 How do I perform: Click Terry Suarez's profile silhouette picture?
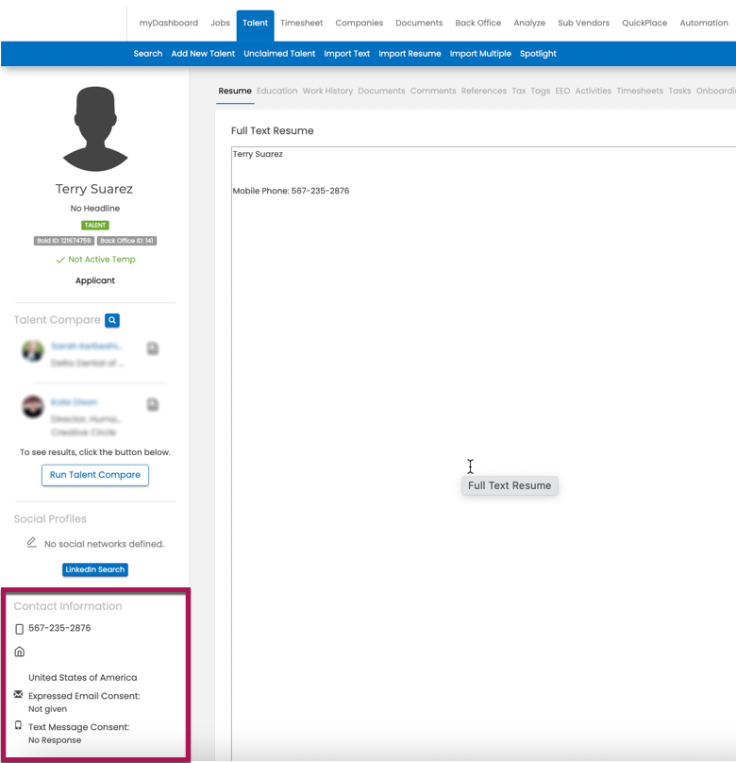(x=95, y=129)
